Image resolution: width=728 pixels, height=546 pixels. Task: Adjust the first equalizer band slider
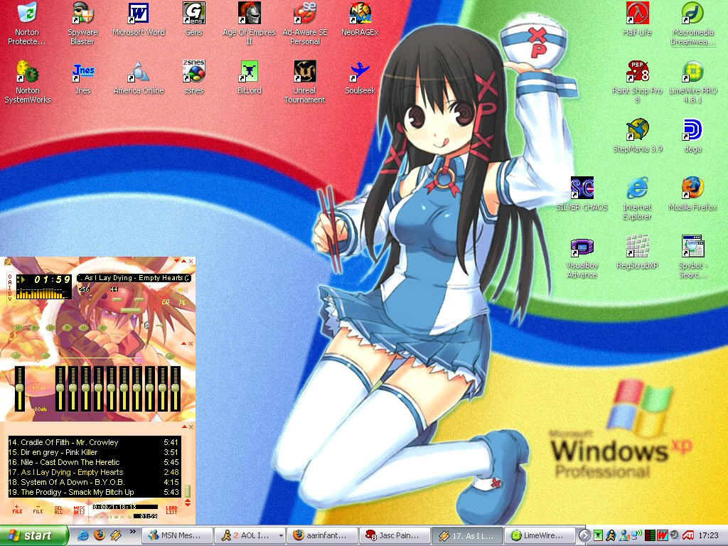pos(60,388)
